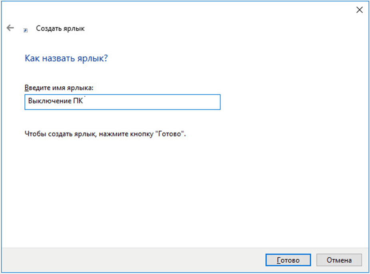The width and height of the screenshot is (370, 274).
Task: Click the heading Как назвать ярлык?
Action: point(66,58)
